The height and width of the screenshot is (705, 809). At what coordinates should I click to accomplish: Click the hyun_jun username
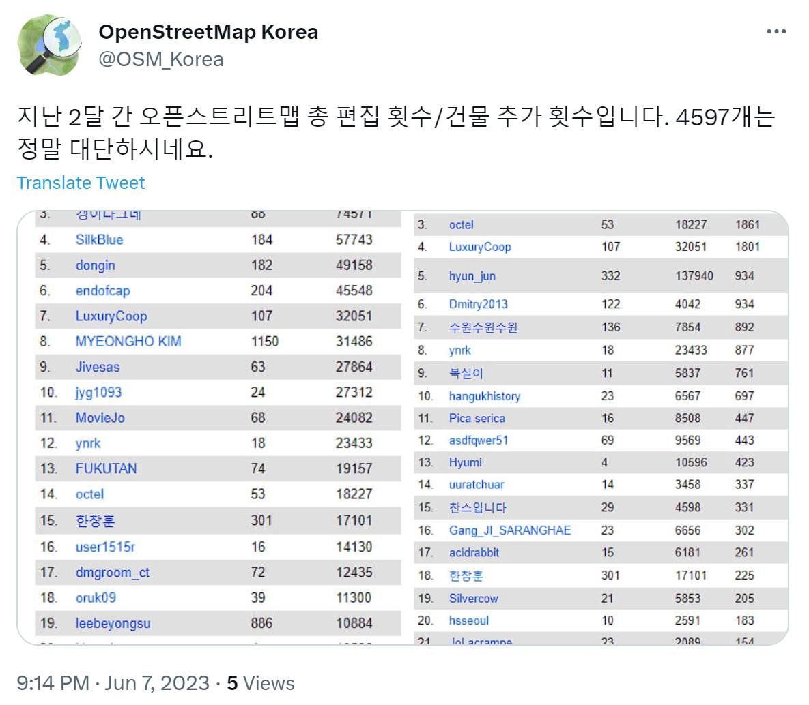472,276
